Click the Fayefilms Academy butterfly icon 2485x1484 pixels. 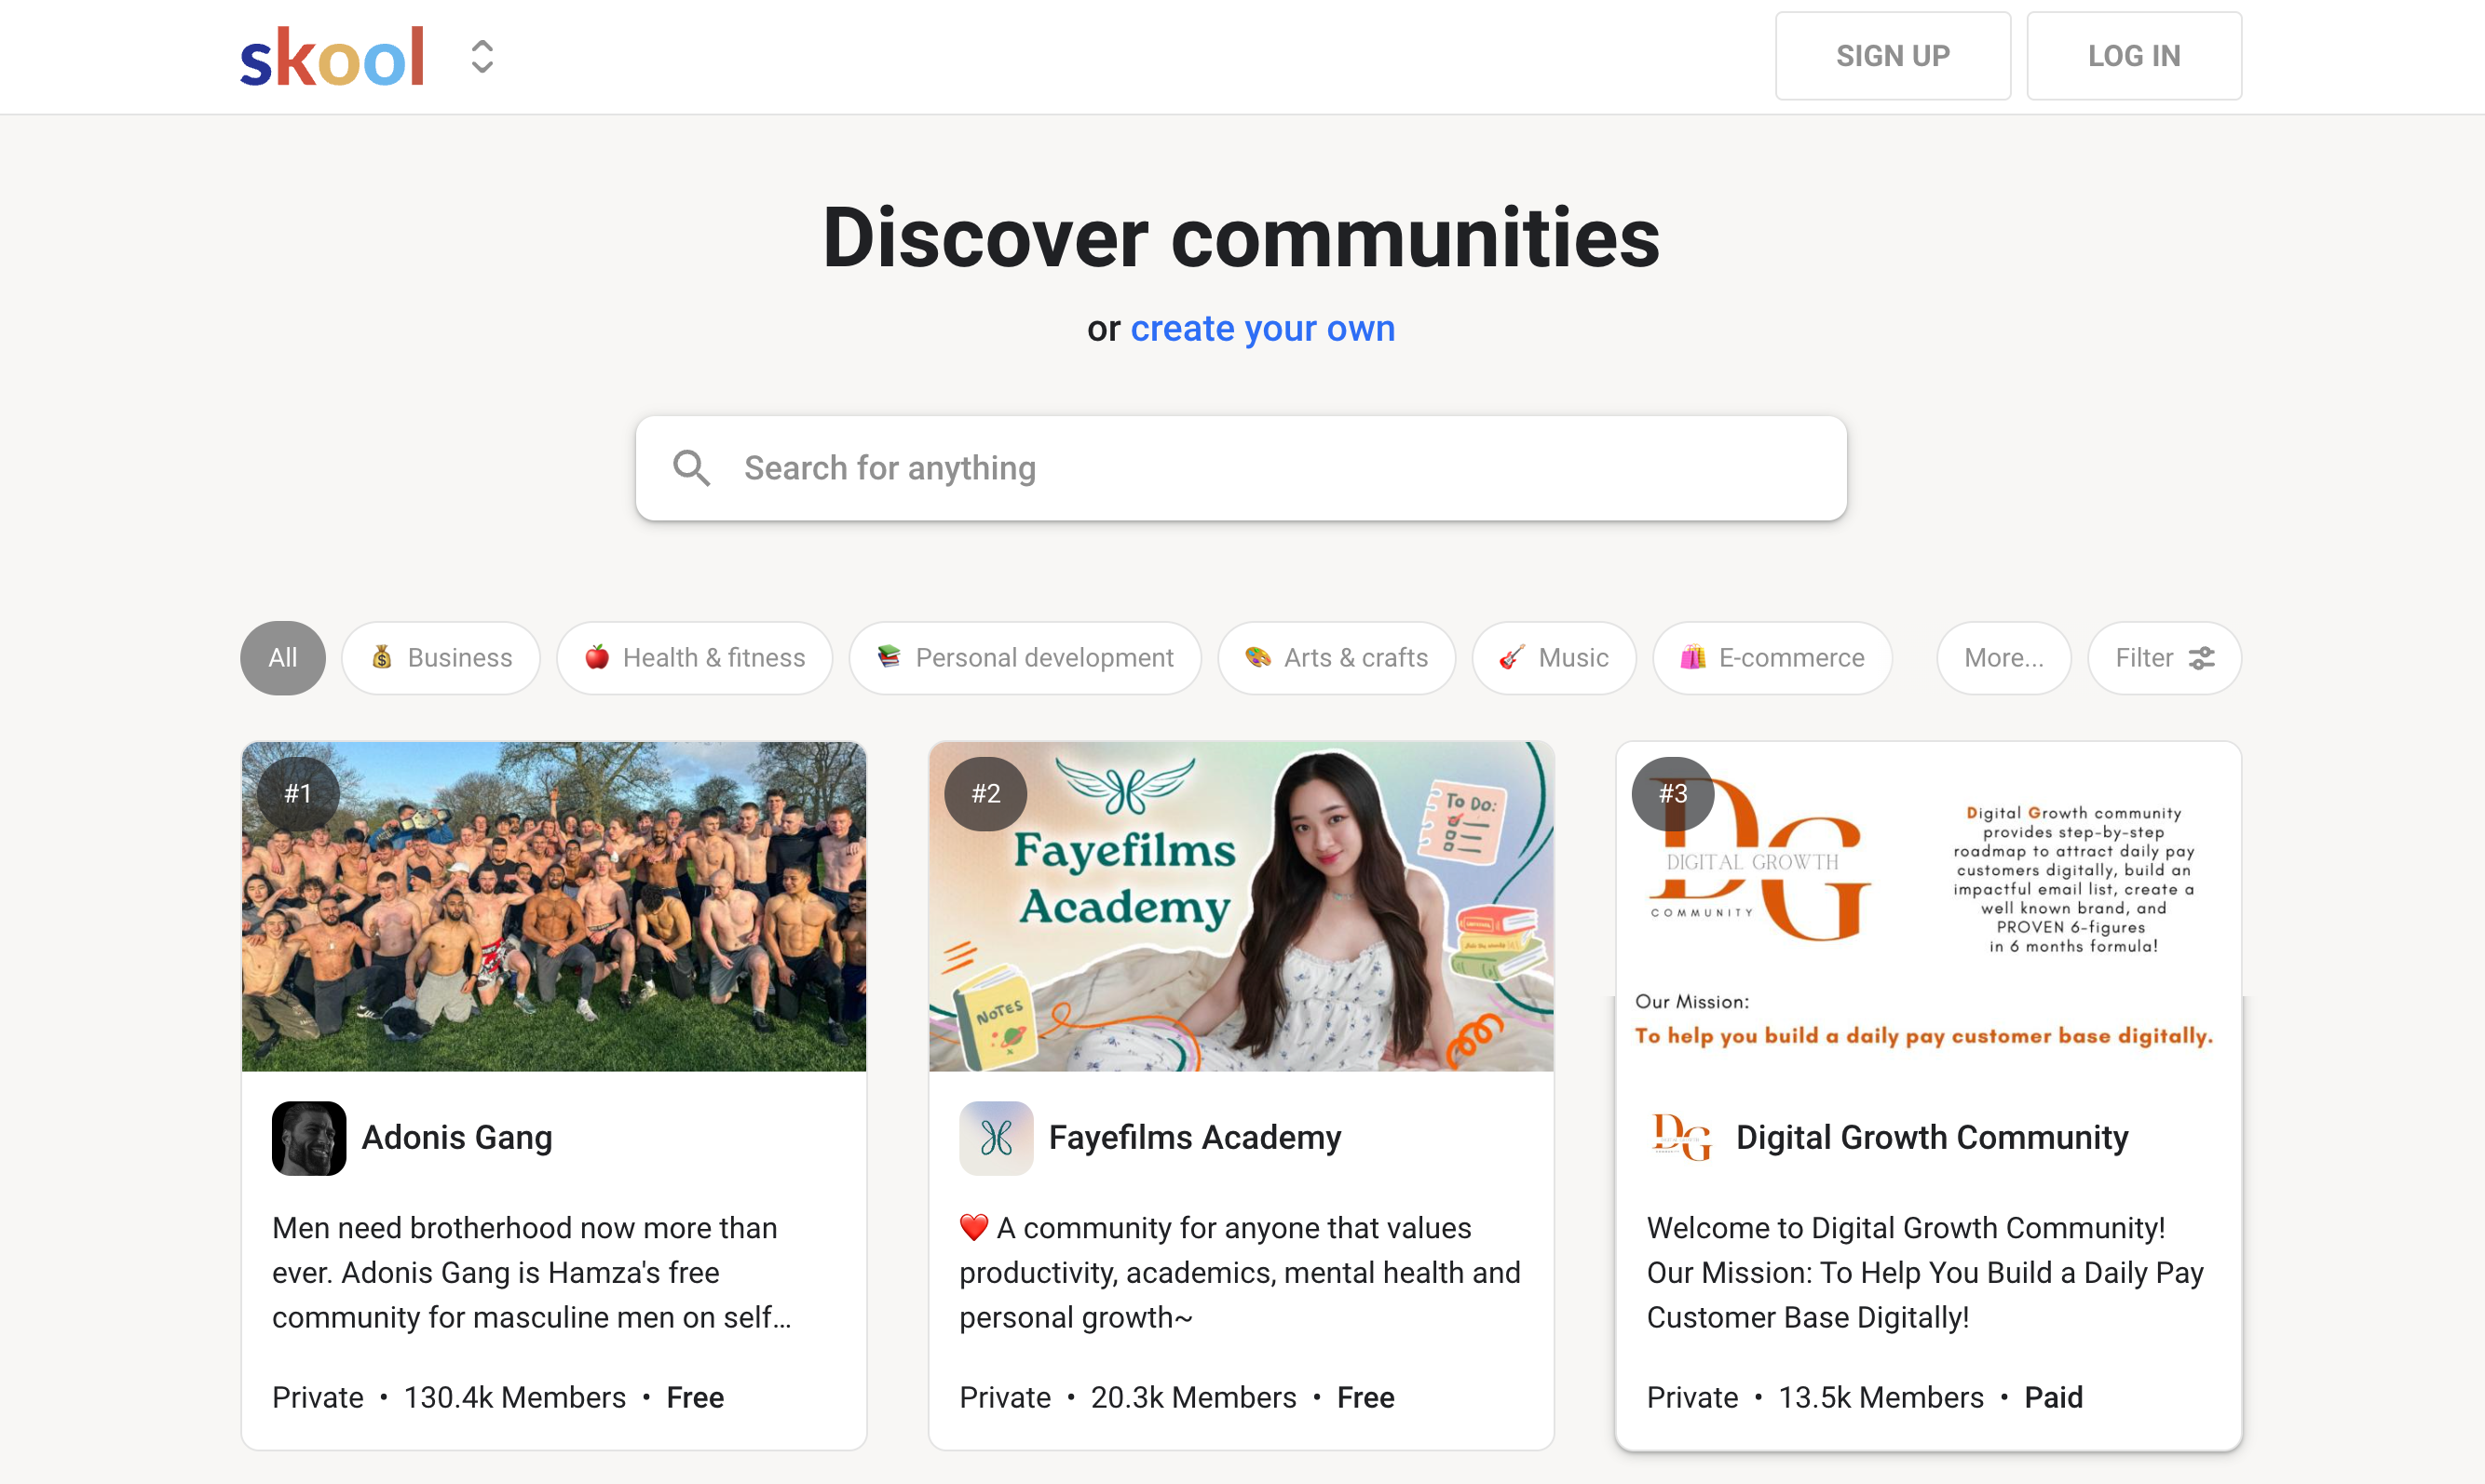(997, 1138)
